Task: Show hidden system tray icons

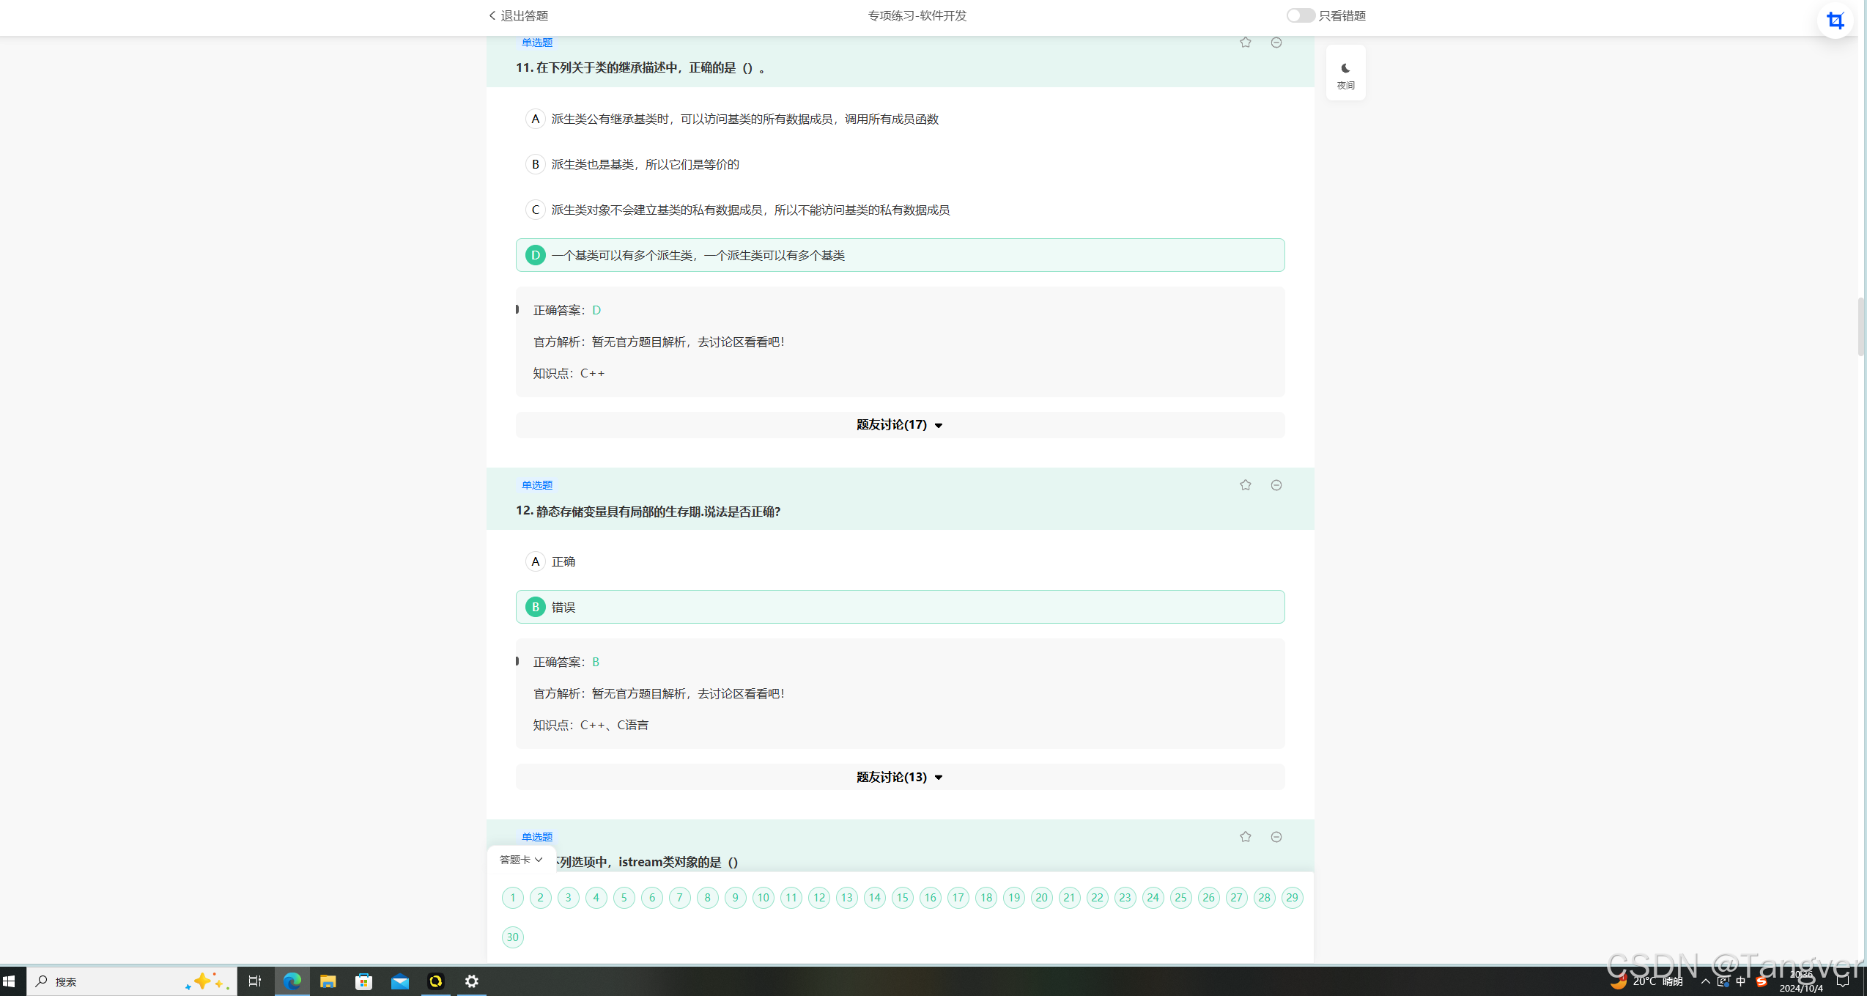Action: pyautogui.click(x=1705, y=982)
